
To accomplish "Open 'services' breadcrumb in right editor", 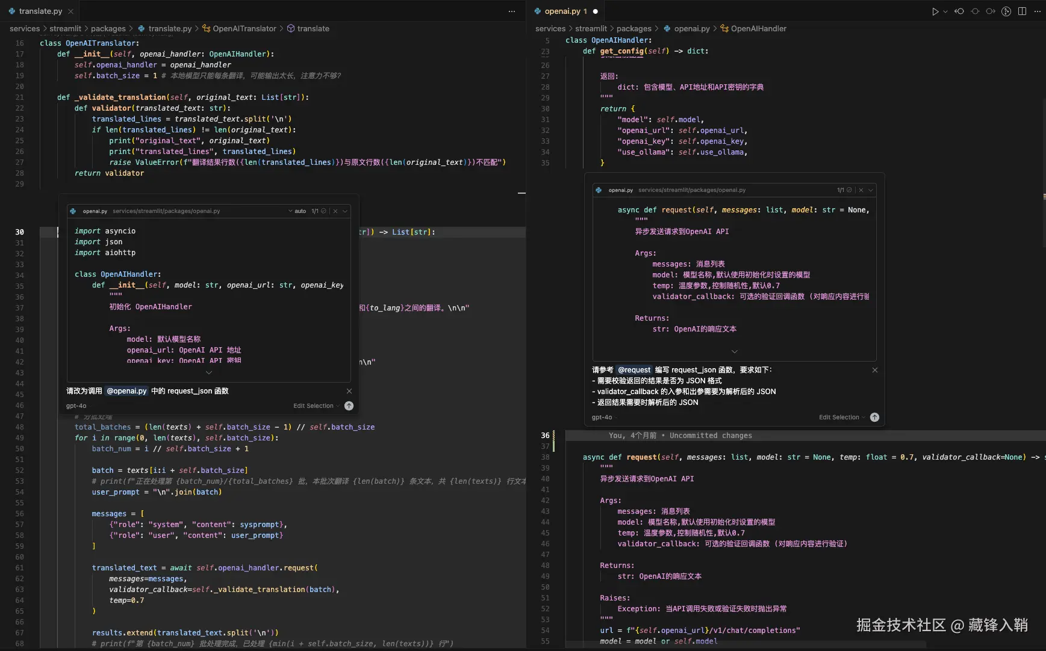I will [550, 29].
